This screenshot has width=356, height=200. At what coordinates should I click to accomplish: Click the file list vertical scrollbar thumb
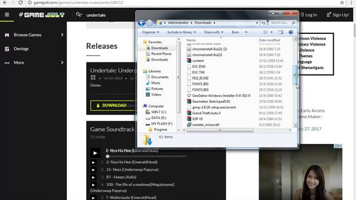point(295,74)
